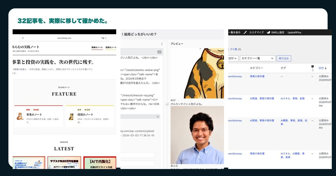Expand the 日付 filter dropdown

233,58
